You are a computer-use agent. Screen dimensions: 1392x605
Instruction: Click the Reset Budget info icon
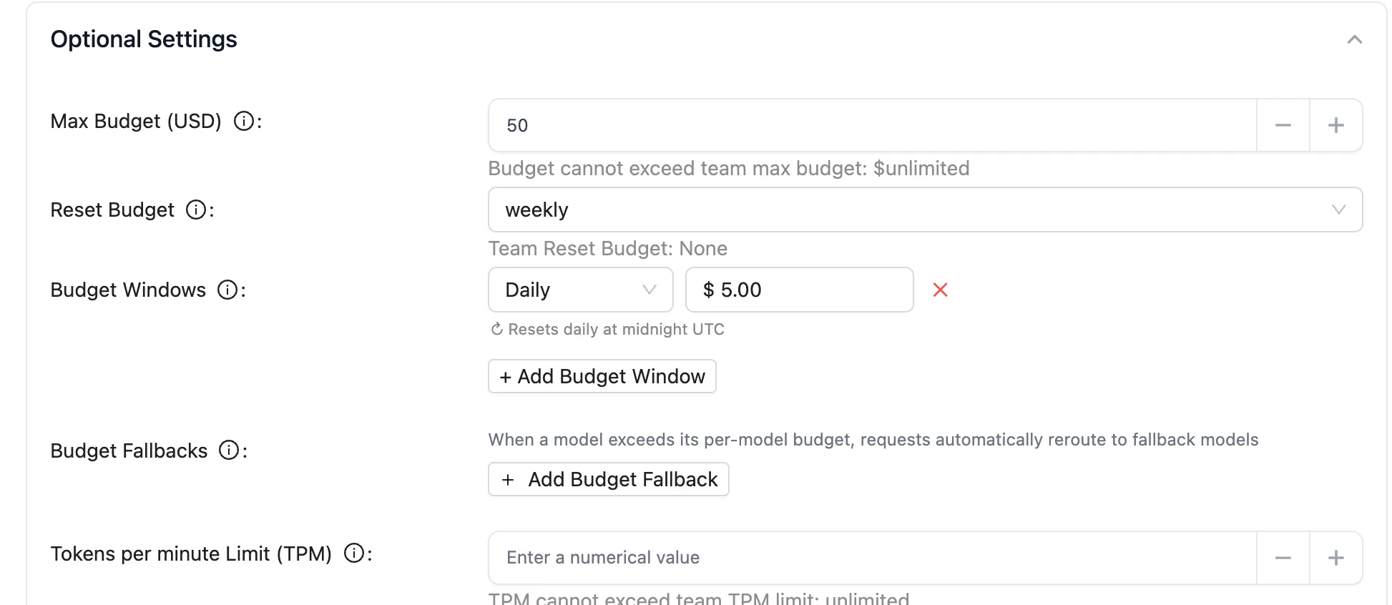point(196,210)
